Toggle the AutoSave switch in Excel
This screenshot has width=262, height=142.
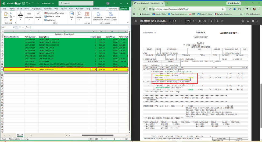17,3
